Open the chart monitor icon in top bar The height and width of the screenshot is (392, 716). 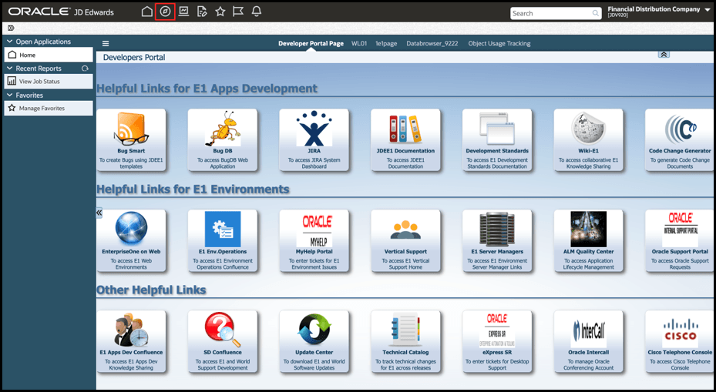click(x=183, y=12)
